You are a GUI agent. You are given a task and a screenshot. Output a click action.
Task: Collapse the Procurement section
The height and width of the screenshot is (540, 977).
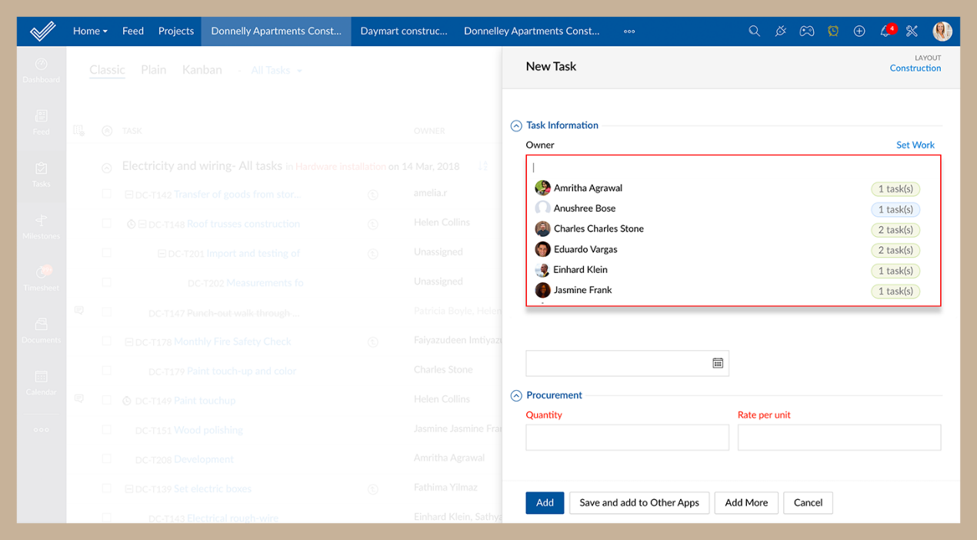coord(516,396)
